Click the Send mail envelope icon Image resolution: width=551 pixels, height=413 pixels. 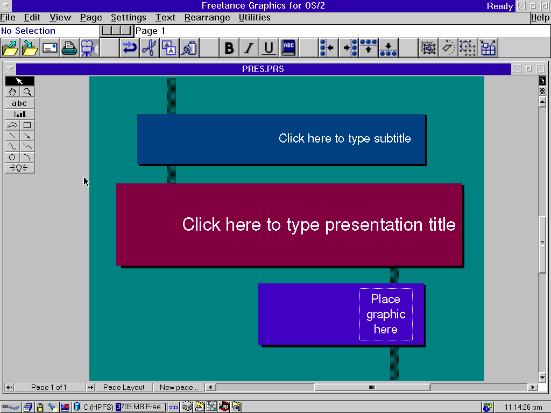[50, 48]
